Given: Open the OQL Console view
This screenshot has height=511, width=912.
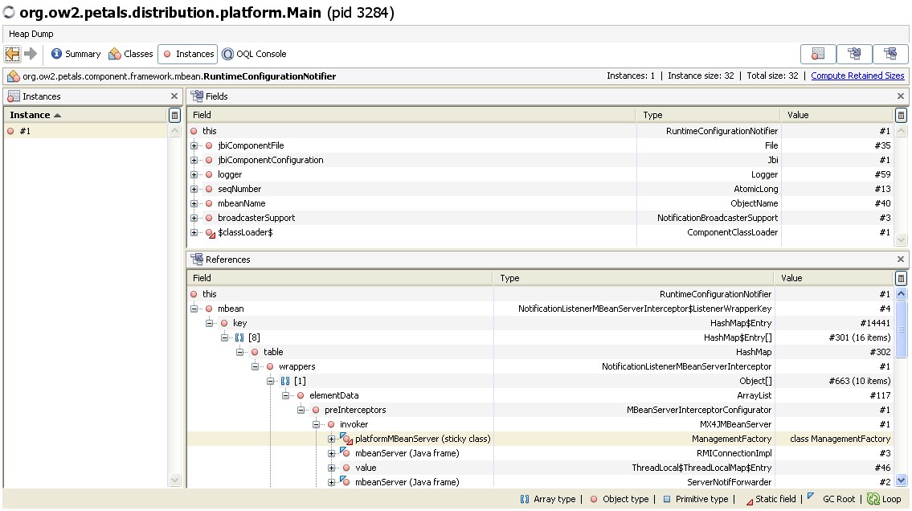Looking at the screenshot, I should click(x=254, y=54).
